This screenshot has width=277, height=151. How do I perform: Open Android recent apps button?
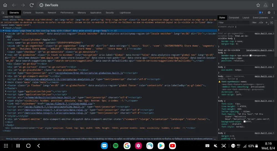[18, 146]
